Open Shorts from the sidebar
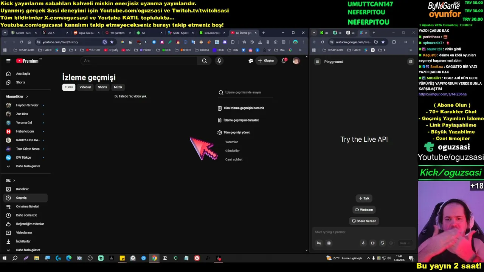Image resolution: width=484 pixels, height=272 pixels. click(x=26, y=82)
